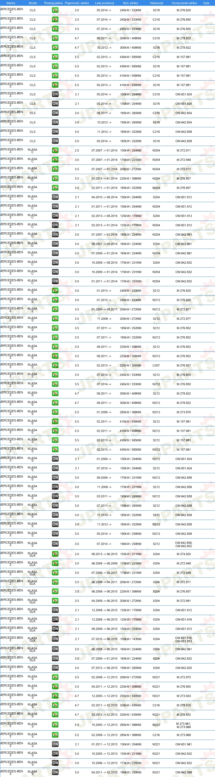Viewport: 215px width, 777px height.
Task: Click petrol icon in Klasa S M 278.932 row
Action: point(55,715)
